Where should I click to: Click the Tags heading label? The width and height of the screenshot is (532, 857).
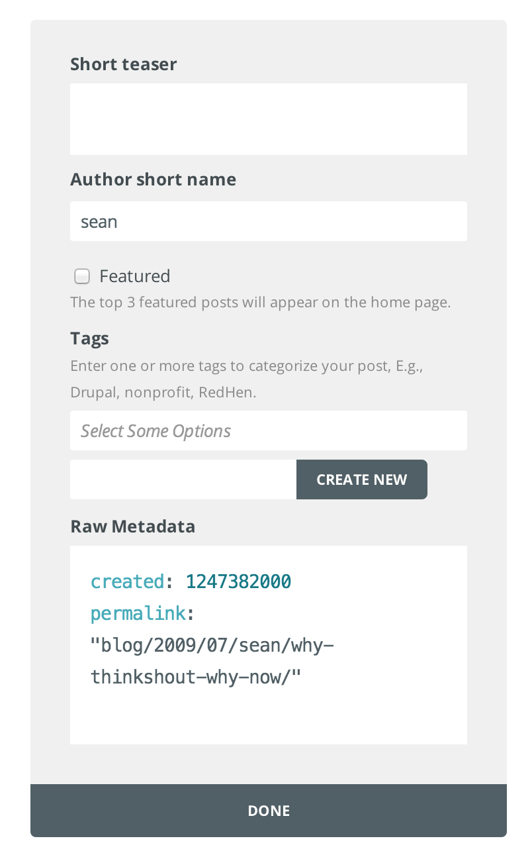(89, 338)
